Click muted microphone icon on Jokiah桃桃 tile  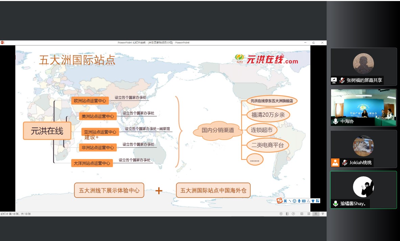tap(345, 162)
